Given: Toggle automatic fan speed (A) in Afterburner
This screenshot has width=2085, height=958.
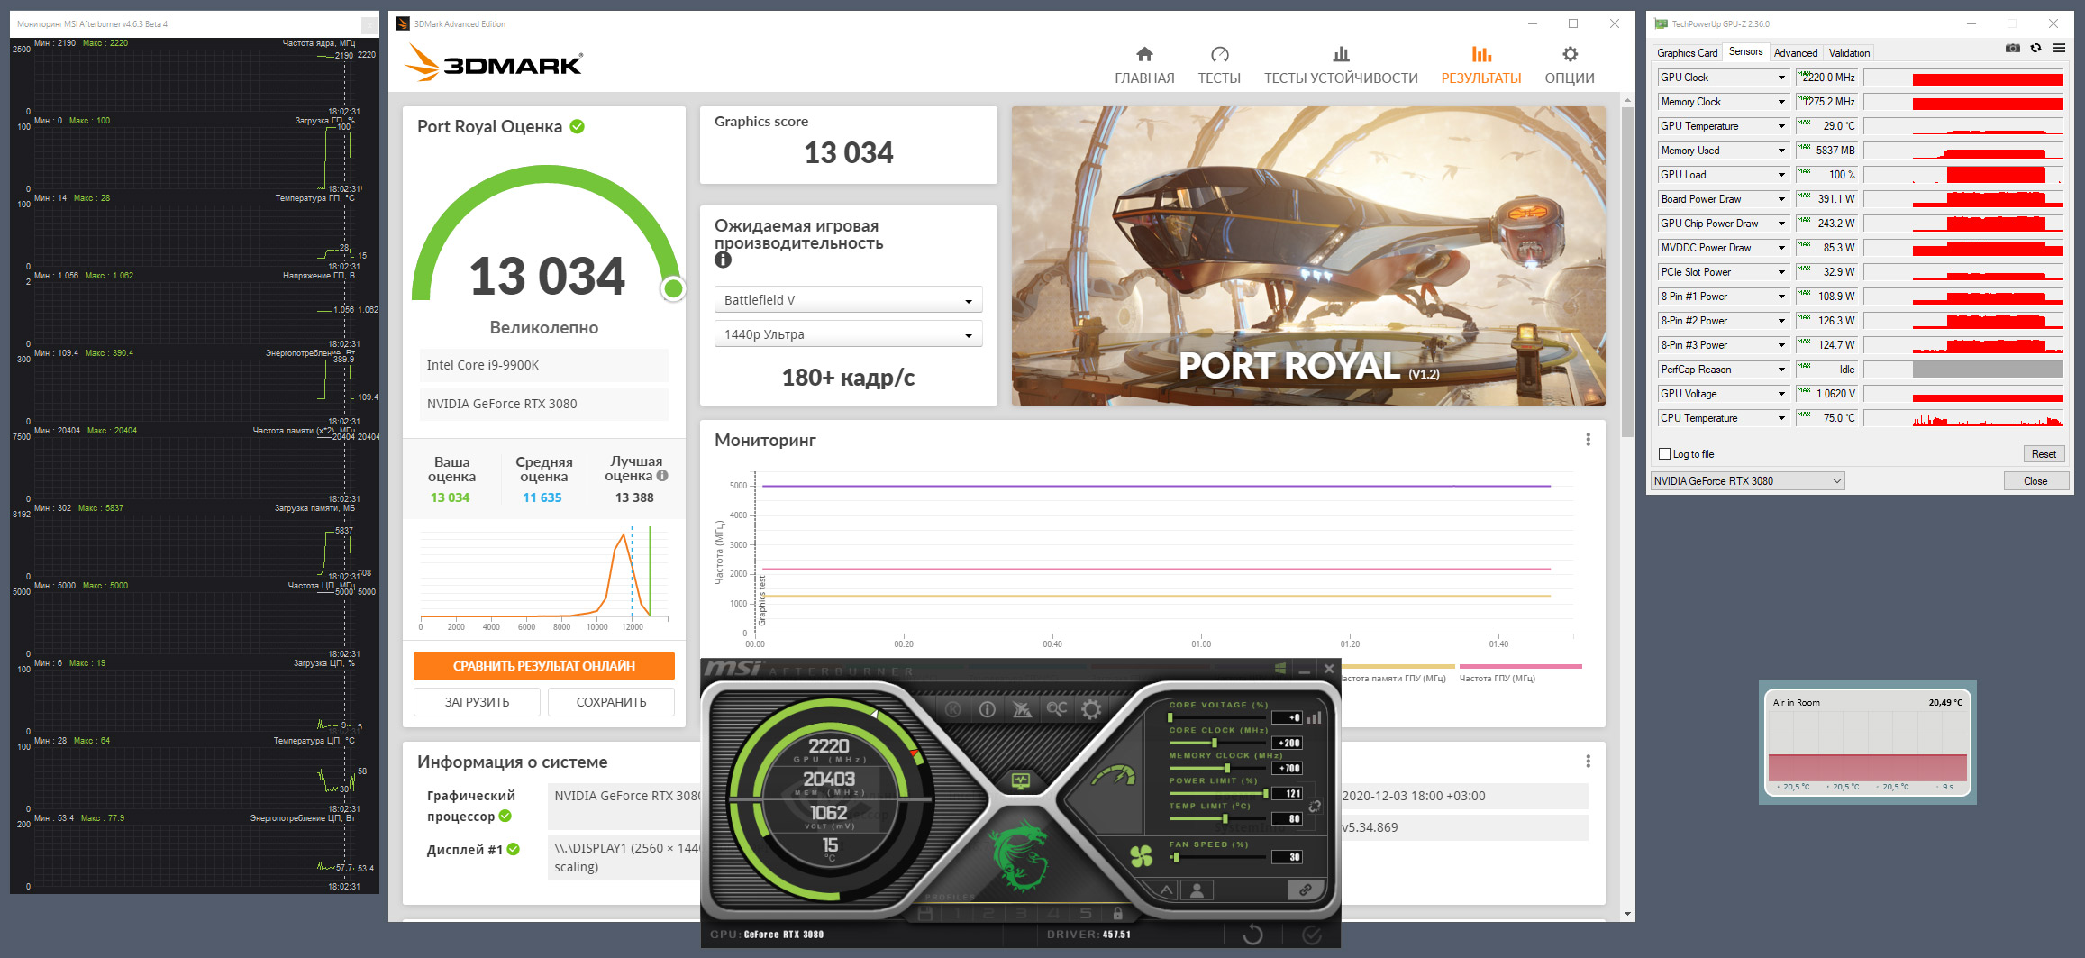Looking at the screenshot, I should tap(1167, 890).
